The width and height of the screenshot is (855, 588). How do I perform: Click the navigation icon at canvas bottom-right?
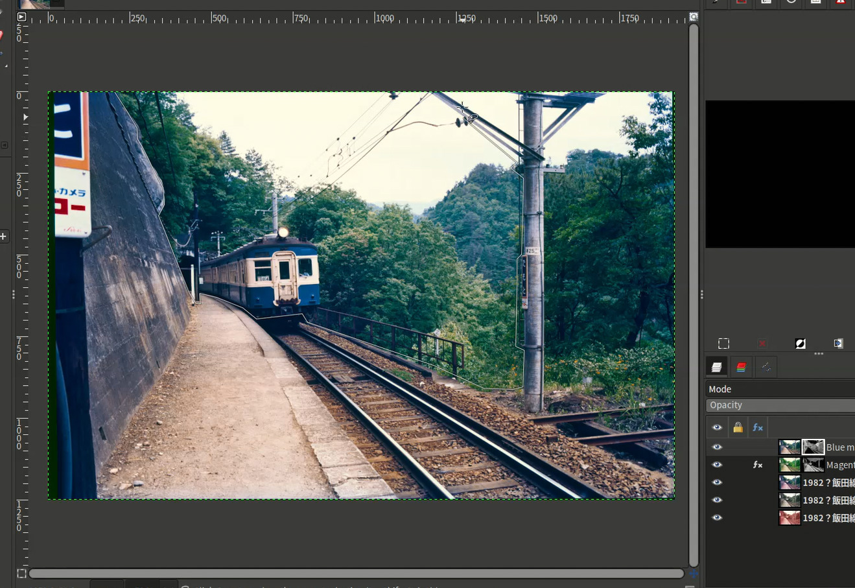[x=694, y=574]
